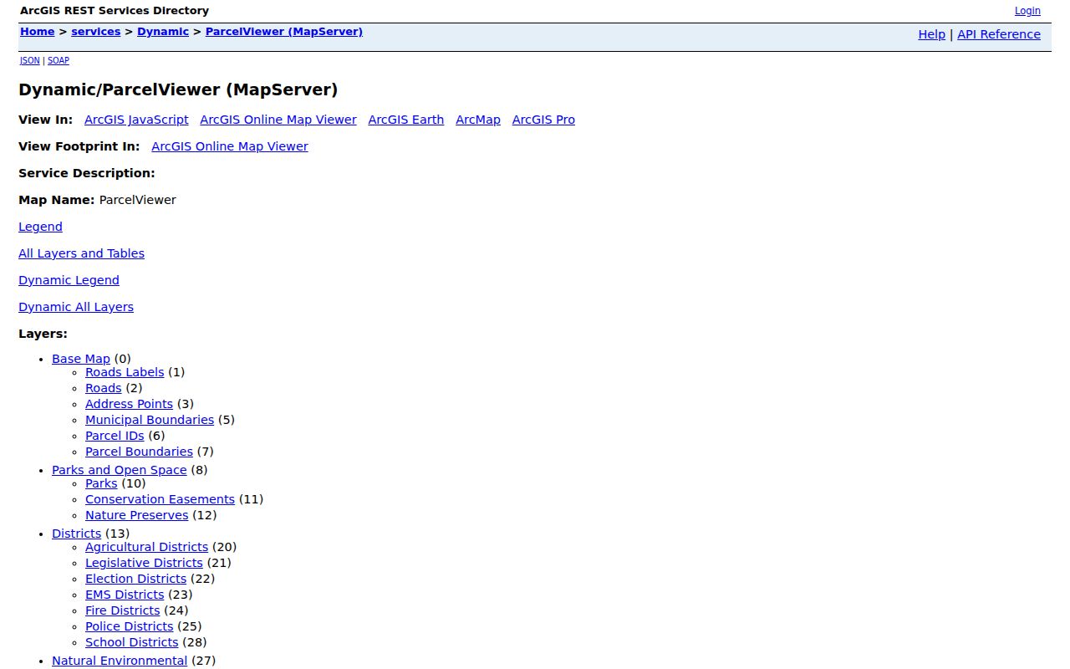Open the services breadcrumb link
The image size is (1070, 669).
click(96, 32)
